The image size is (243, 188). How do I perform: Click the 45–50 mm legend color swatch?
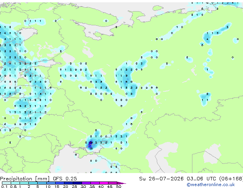pyautogui.click(x=113, y=183)
